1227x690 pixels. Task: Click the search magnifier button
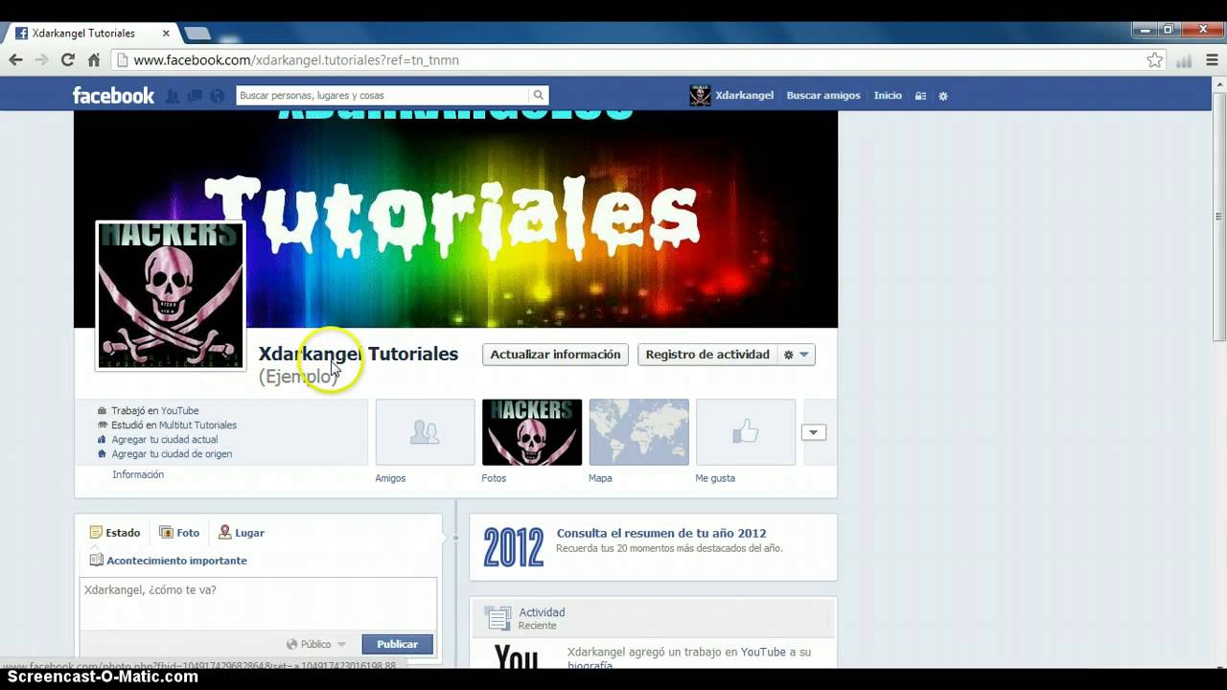539,95
